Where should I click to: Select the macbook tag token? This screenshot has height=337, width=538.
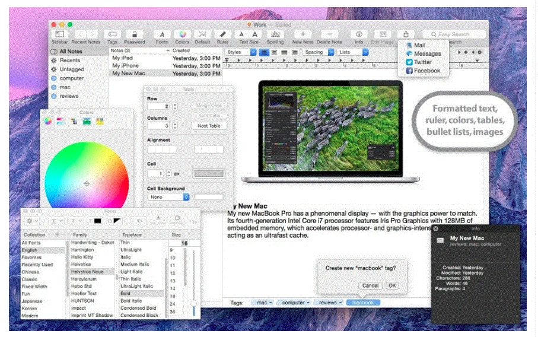[363, 303]
